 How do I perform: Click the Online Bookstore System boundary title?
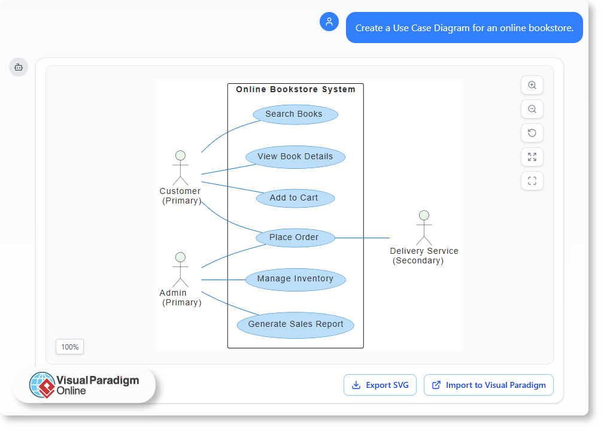(295, 89)
